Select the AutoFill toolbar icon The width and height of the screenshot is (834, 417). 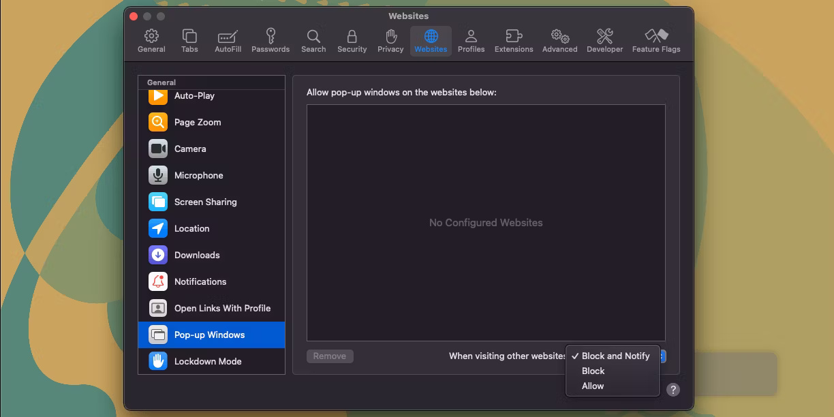coord(228,39)
